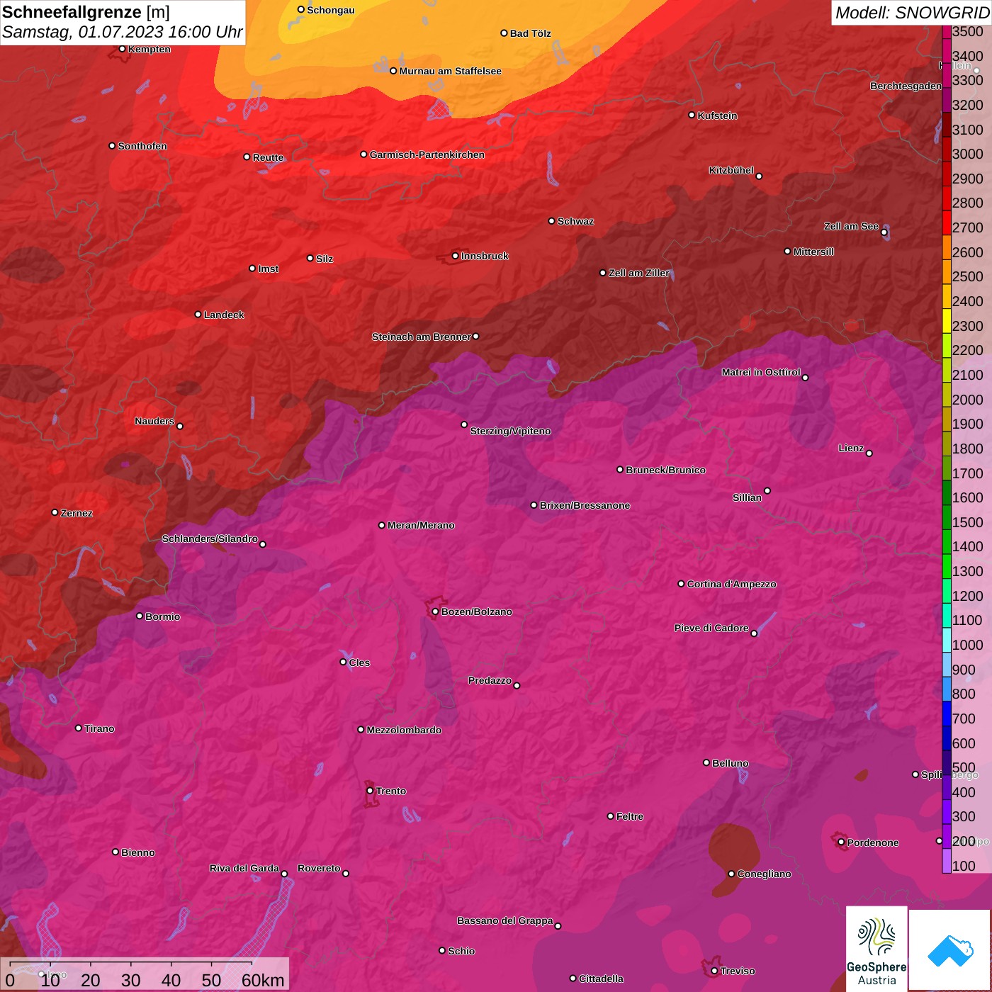Click the 'Kitzbühel' label

pyautogui.click(x=731, y=170)
